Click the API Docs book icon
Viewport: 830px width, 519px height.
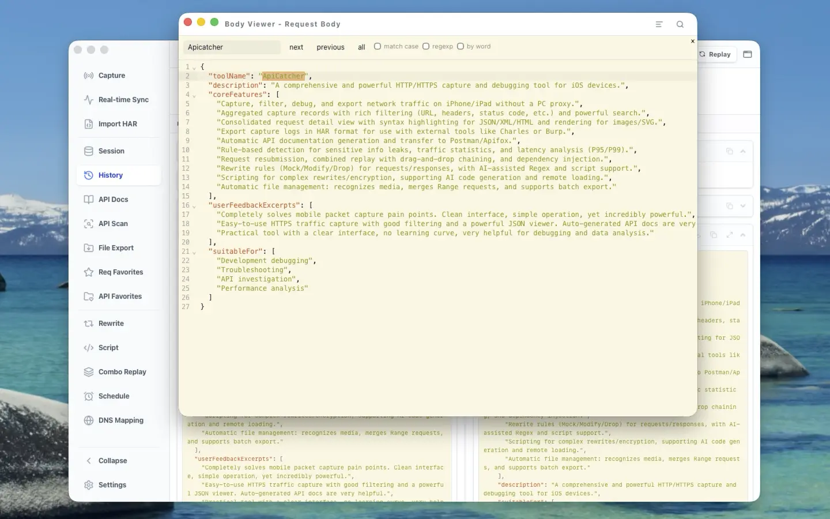[x=89, y=200]
